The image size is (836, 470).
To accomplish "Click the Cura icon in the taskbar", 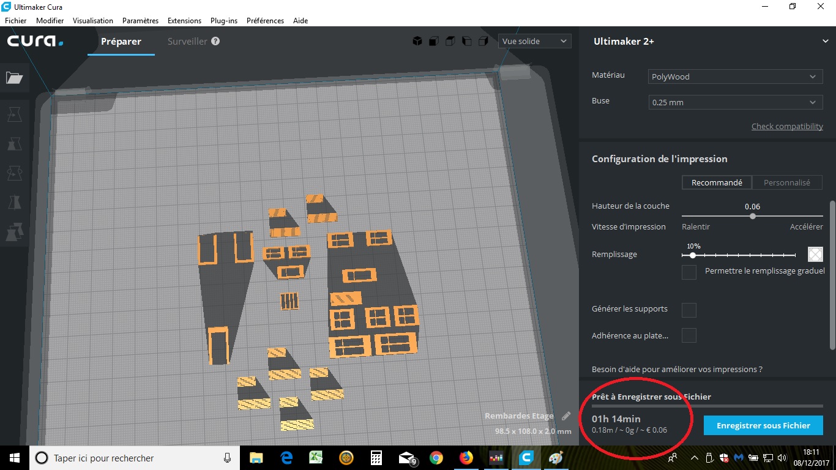I will (x=526, y=458).
